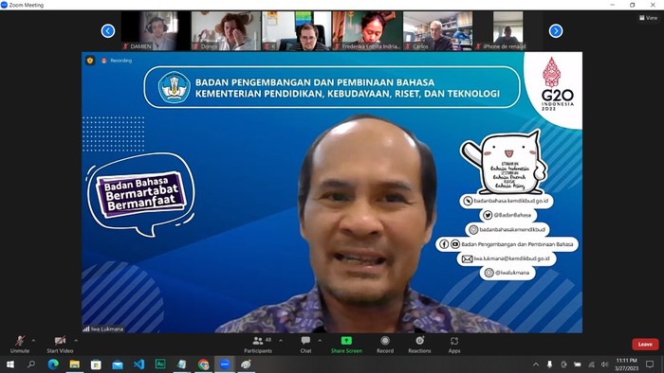Viewport: 664px width, 373px height.
Task: Open the Reactions menu
Action: pos(419,345)
